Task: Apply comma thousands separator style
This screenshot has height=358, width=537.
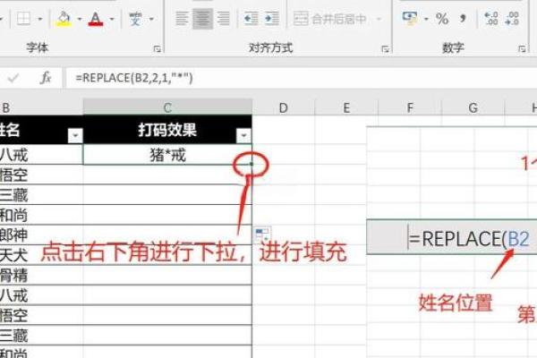Action: pos(463,19)
